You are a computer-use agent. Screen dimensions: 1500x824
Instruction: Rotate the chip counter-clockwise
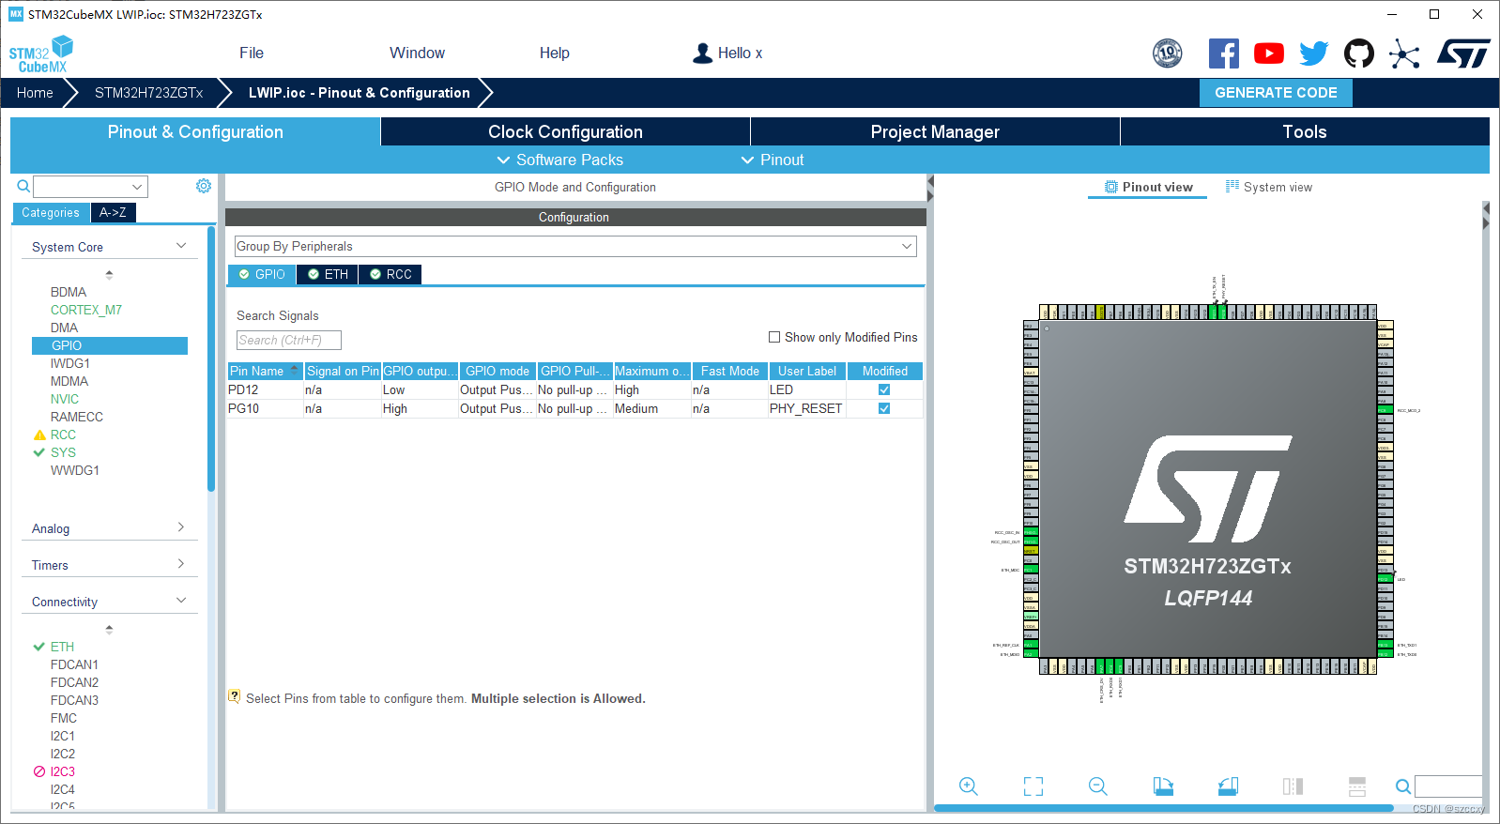click(1228, 786)
